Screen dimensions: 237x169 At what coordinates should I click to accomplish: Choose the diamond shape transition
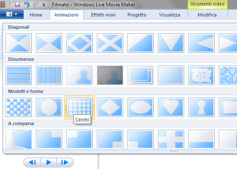[110, 107]
